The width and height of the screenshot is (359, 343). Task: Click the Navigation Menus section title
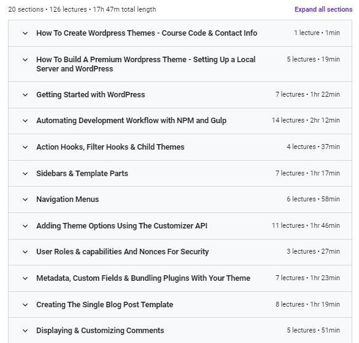(68, 200)
